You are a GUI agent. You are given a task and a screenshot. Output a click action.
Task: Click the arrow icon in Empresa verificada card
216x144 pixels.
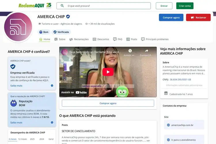tap(52, 86)
